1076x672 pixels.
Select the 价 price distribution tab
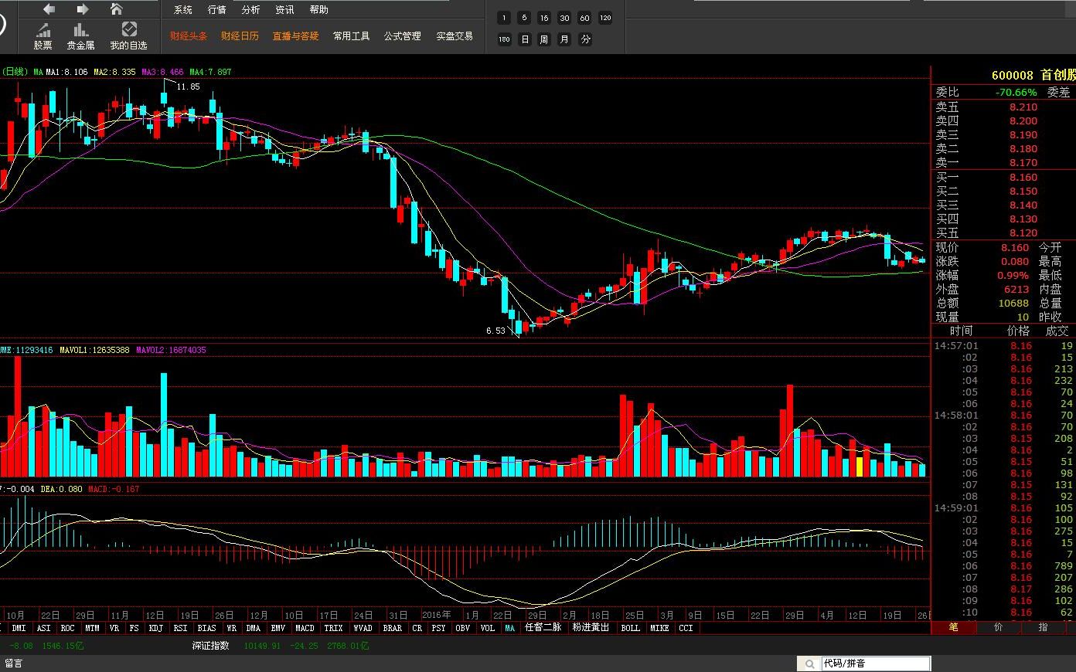click(998, 627)
